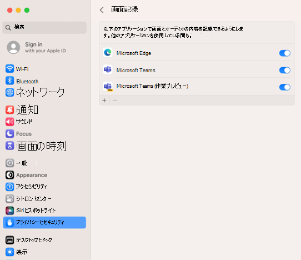Viewport: 301px width, 260px height.
Task: Open the ネットワーク sidebar label
Action: (x=41, y=92)
